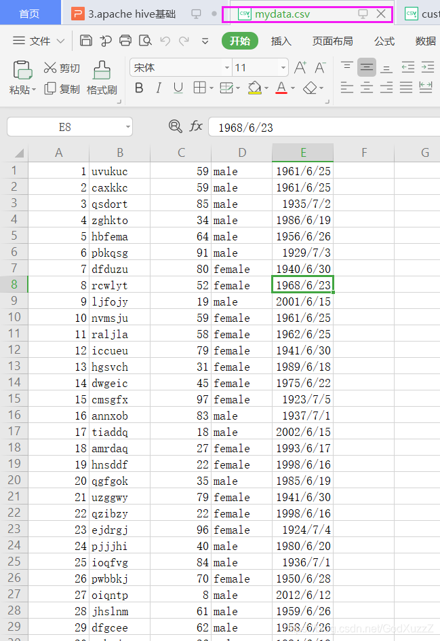Switch to the 页面布局 ribbon tab
440x641 pixels.
[x=332, y=41]
